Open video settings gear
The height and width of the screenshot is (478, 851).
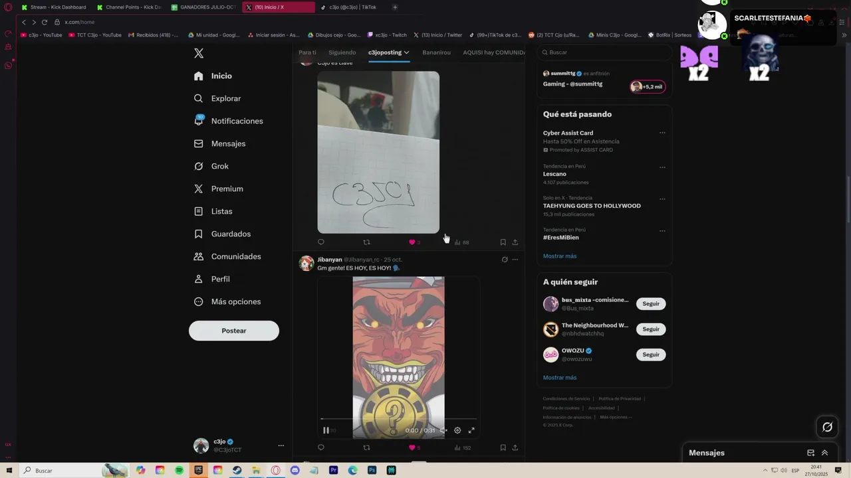click(x=457, y=430)
